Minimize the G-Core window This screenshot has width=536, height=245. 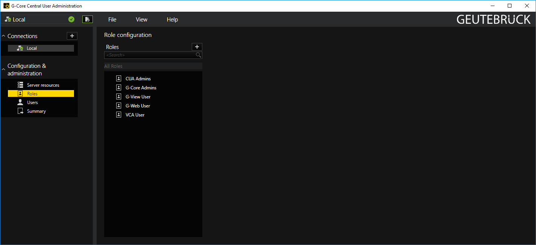(x=493, y=6)
